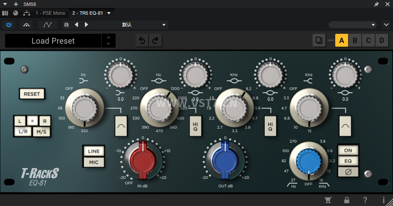Add a new plugin with plus icon
Image resolution: width=393 pixels, height=206 pixels.
click(16, 4)
